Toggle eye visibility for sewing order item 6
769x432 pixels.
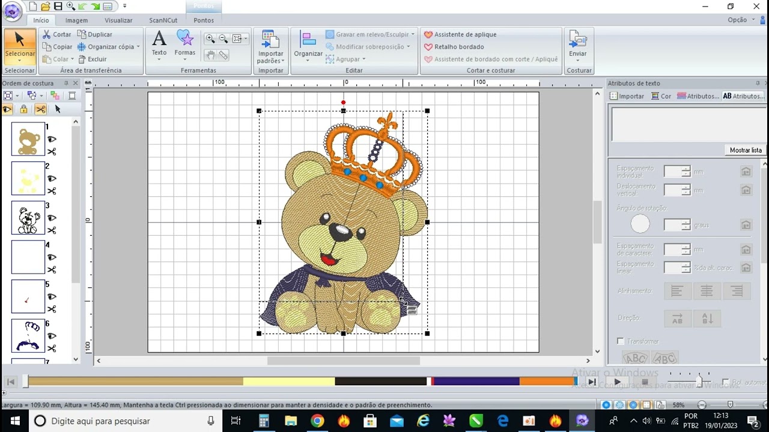(x=52, y=336)
